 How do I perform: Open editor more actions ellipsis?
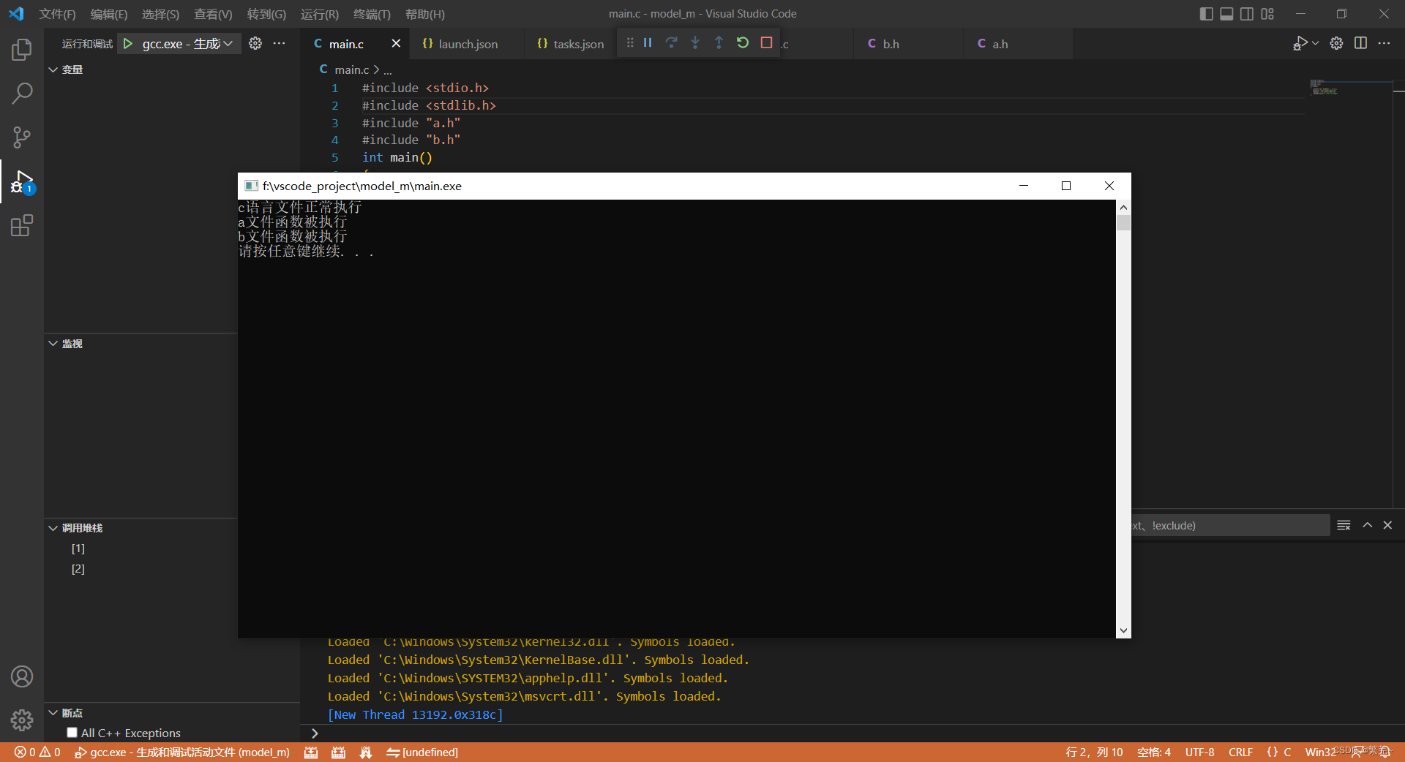pos(1384,43)
